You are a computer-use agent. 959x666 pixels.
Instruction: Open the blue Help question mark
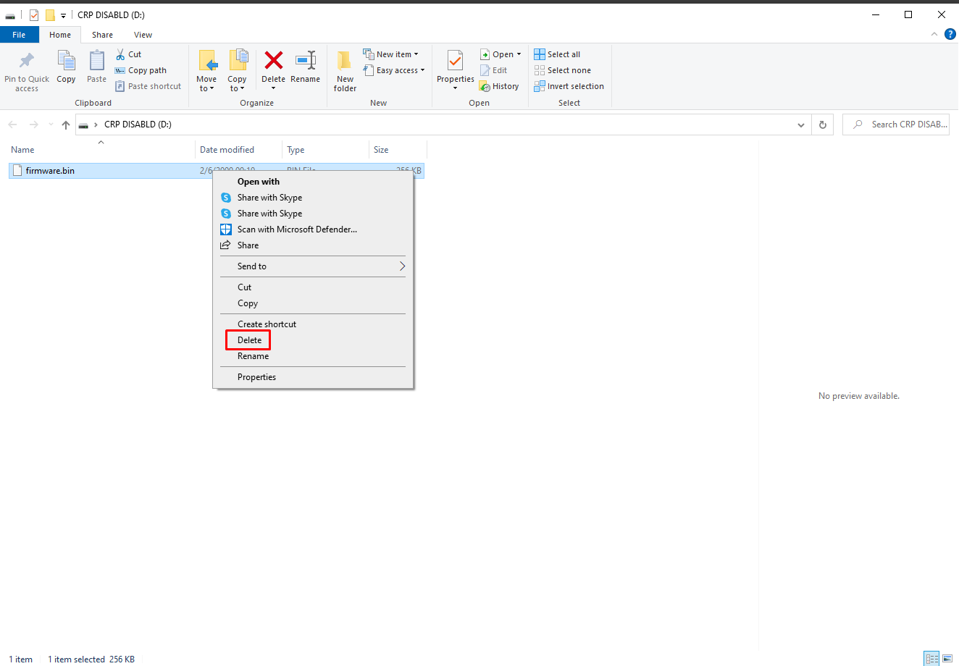click(x=950, y=34)
